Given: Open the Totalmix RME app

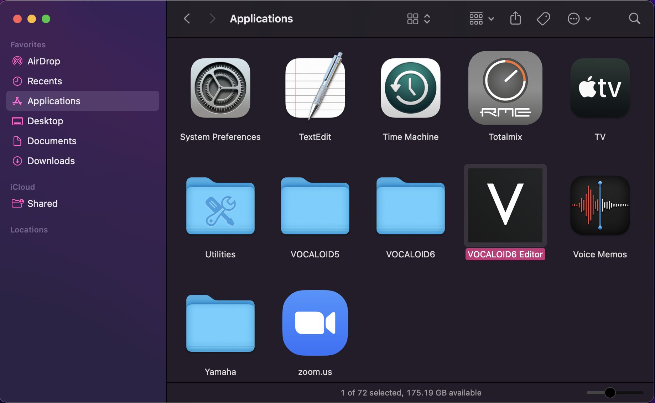Looking at the screenshot, I should click(x=505, y=88).
